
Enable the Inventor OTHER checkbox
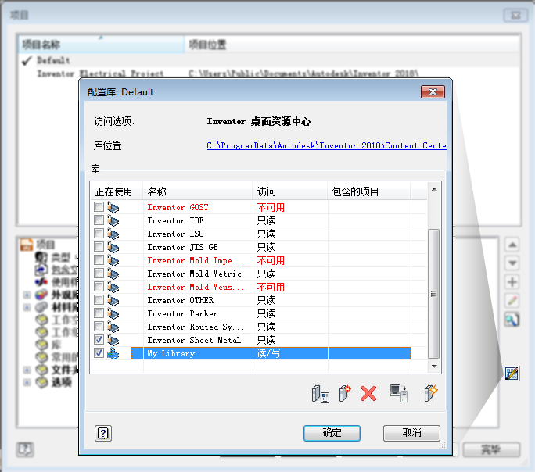99,300
